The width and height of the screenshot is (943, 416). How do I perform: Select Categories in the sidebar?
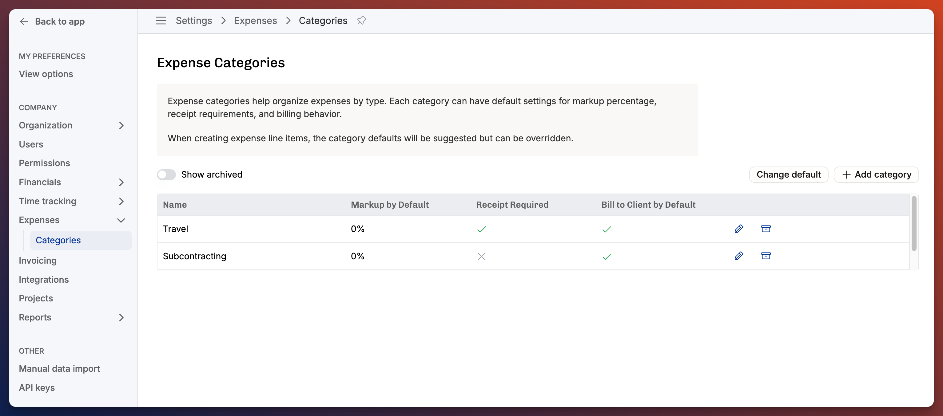(x=58, y=240)
